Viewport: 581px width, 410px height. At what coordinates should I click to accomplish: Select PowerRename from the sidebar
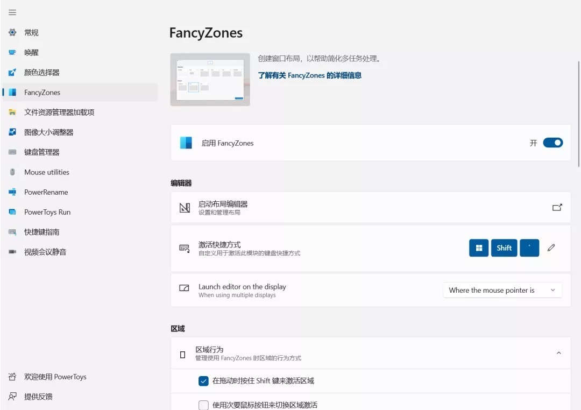[46, 192]
